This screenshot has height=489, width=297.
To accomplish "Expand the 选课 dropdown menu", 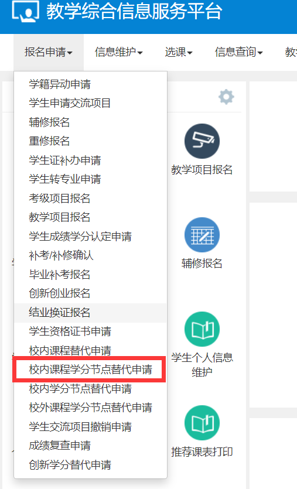I will pos(179,52).
